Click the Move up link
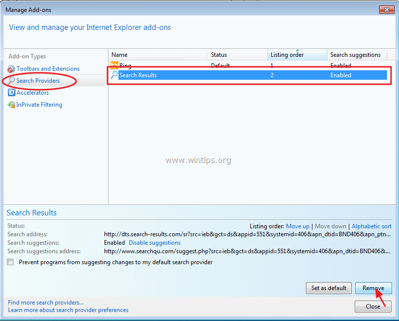 coord(298,226)
